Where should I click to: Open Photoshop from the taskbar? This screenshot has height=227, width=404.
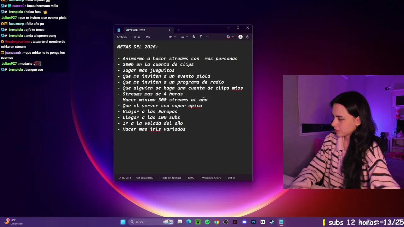(x=253, y=222)
